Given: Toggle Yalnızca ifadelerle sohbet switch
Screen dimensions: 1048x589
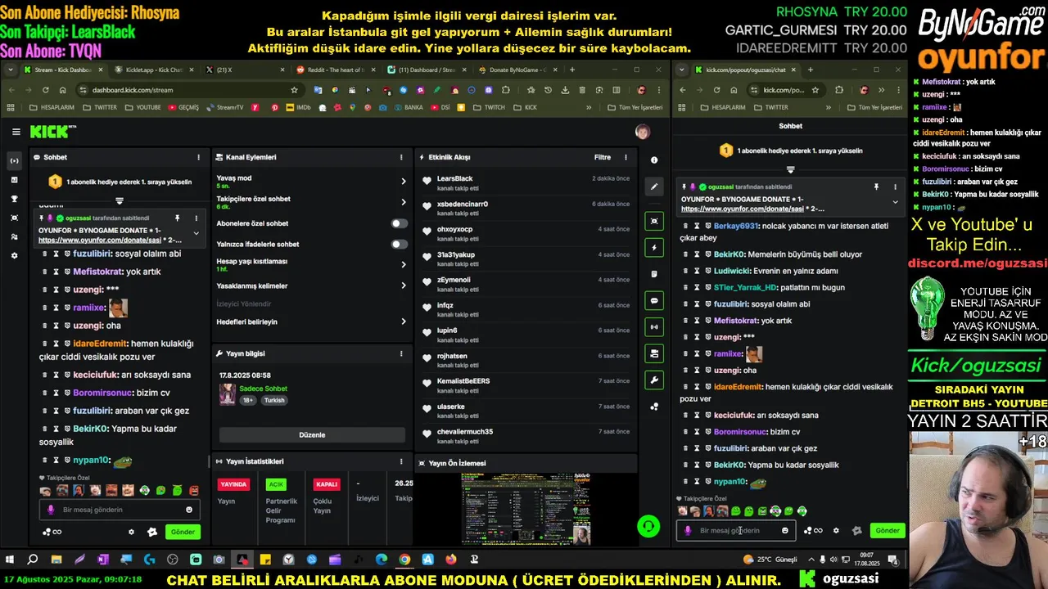Looking at the screenshot, I should (399, 244).
